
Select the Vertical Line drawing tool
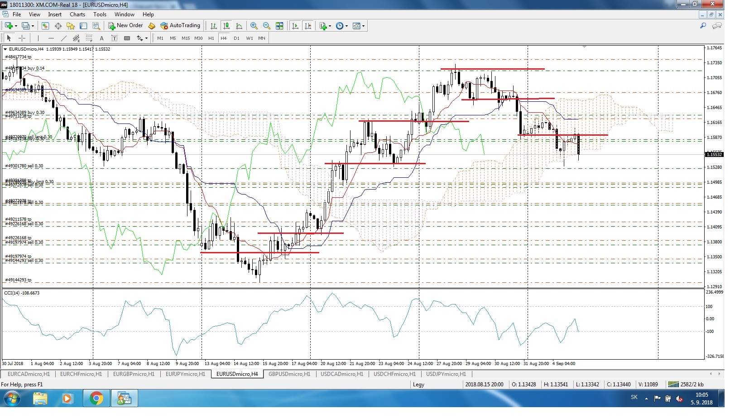(38, 38)
